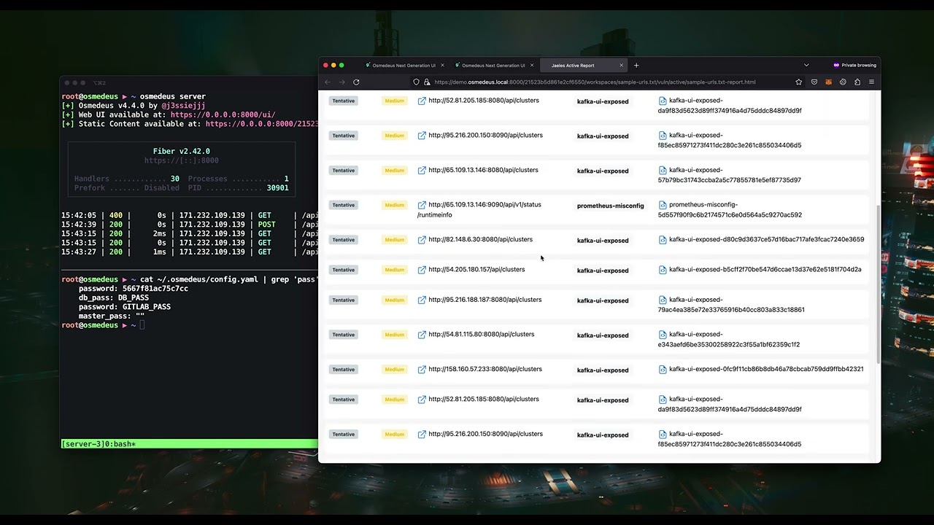The width and height of the screenshot is (934, 525).
Task: Bookmark this page with the star icon
Action: [x=799, y=82]
